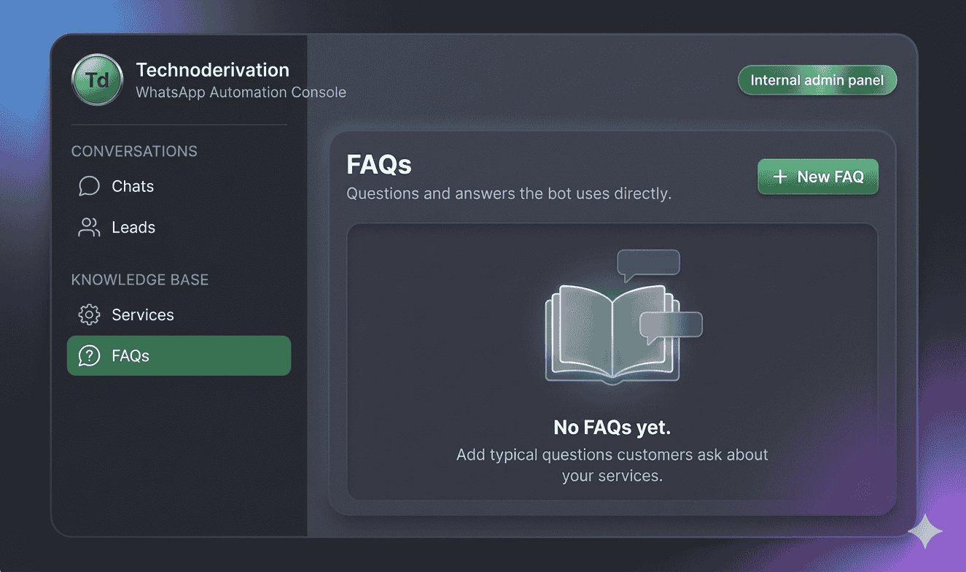Viewport: 966px width, 572px height.
Task: Switch to the Chats section
Action: click(x=132, y=186)
